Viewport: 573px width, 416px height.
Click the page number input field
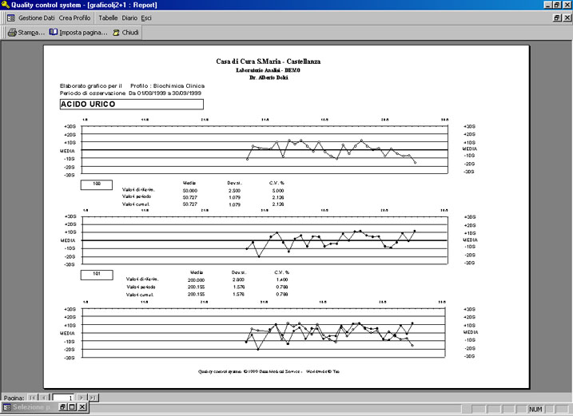64,398
